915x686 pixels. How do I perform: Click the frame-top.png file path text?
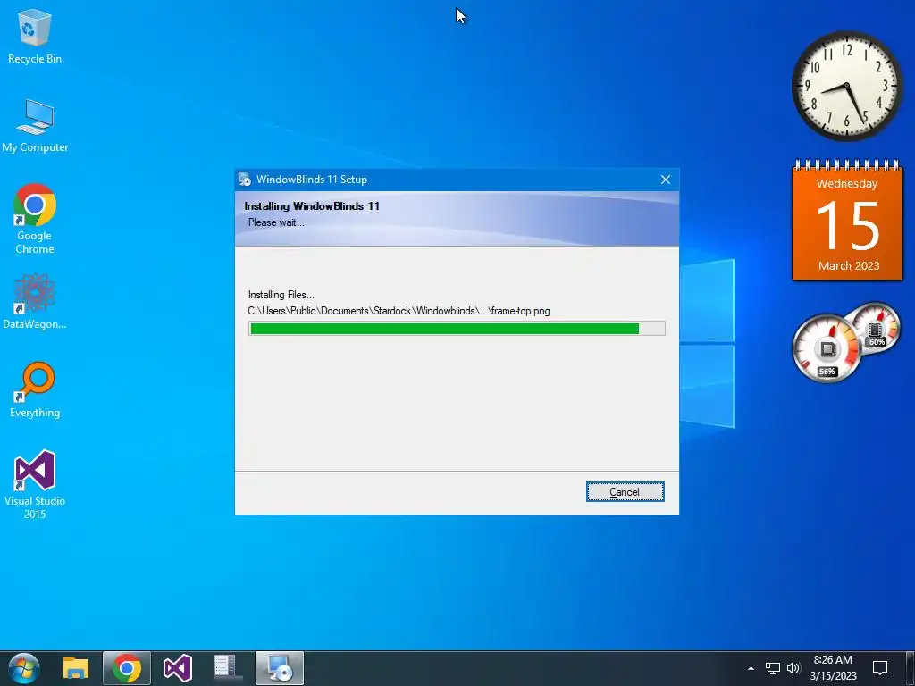pyautogui.click(x=399, y=311)
